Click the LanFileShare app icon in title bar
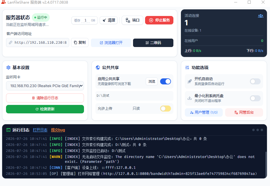This screenshot has width=270, height=186. (x=3, y=2)
